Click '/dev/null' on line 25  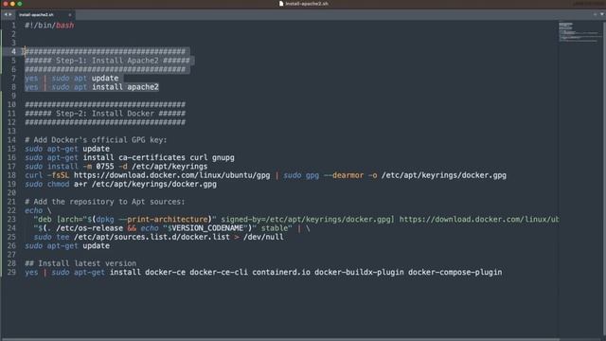point(263,237)
